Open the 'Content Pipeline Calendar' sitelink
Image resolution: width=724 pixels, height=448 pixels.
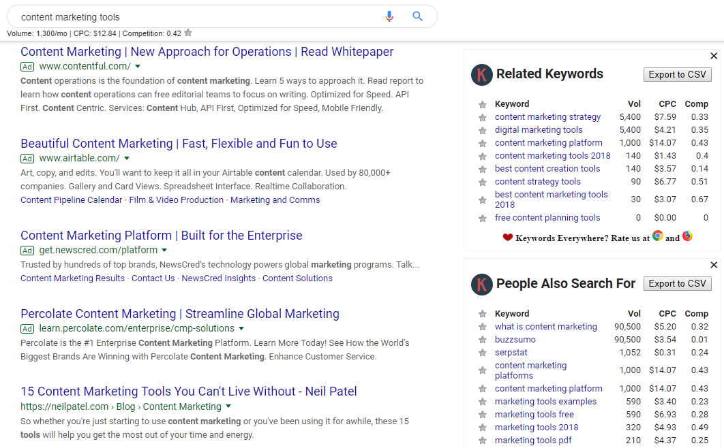pos(71,200)
